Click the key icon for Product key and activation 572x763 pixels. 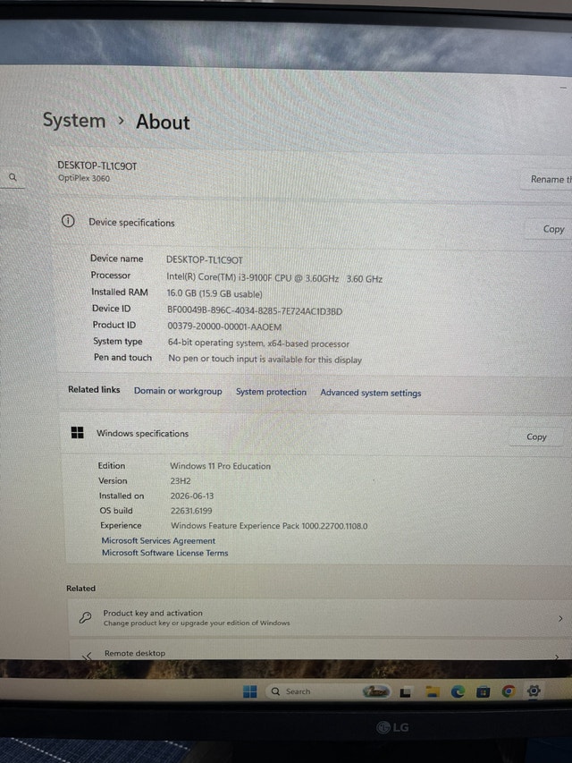click(85, 617)
